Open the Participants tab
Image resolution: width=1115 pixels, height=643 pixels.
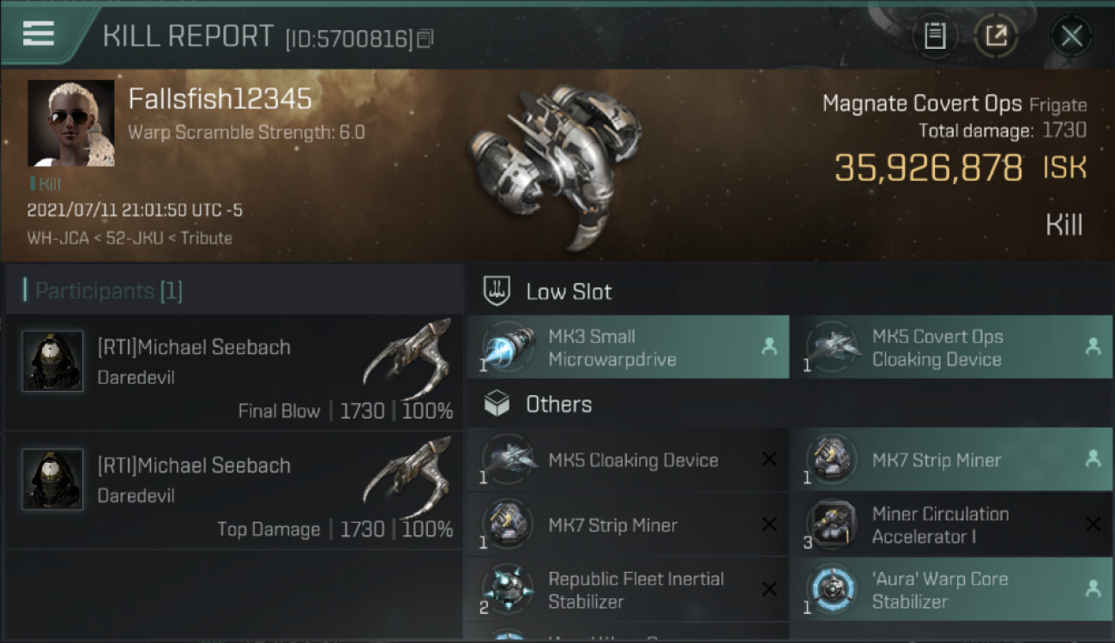click(x=108, y=291)
